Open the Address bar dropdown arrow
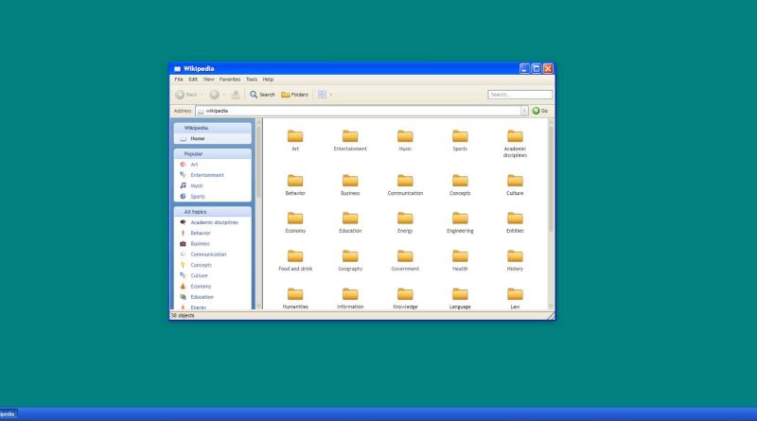The height and width of the screenshot is (421, 757). pos(524,111)
